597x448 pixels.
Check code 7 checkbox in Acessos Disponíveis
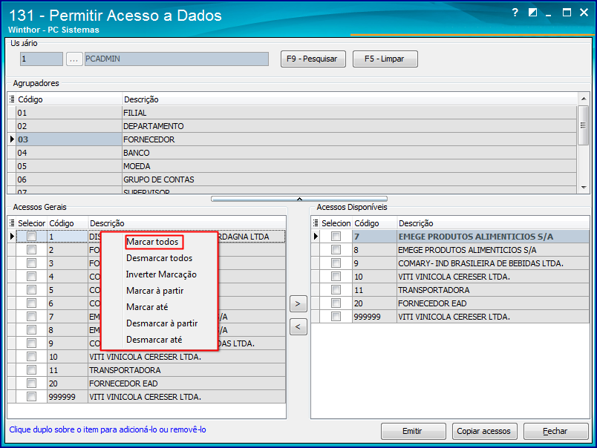tap(336, 237)
